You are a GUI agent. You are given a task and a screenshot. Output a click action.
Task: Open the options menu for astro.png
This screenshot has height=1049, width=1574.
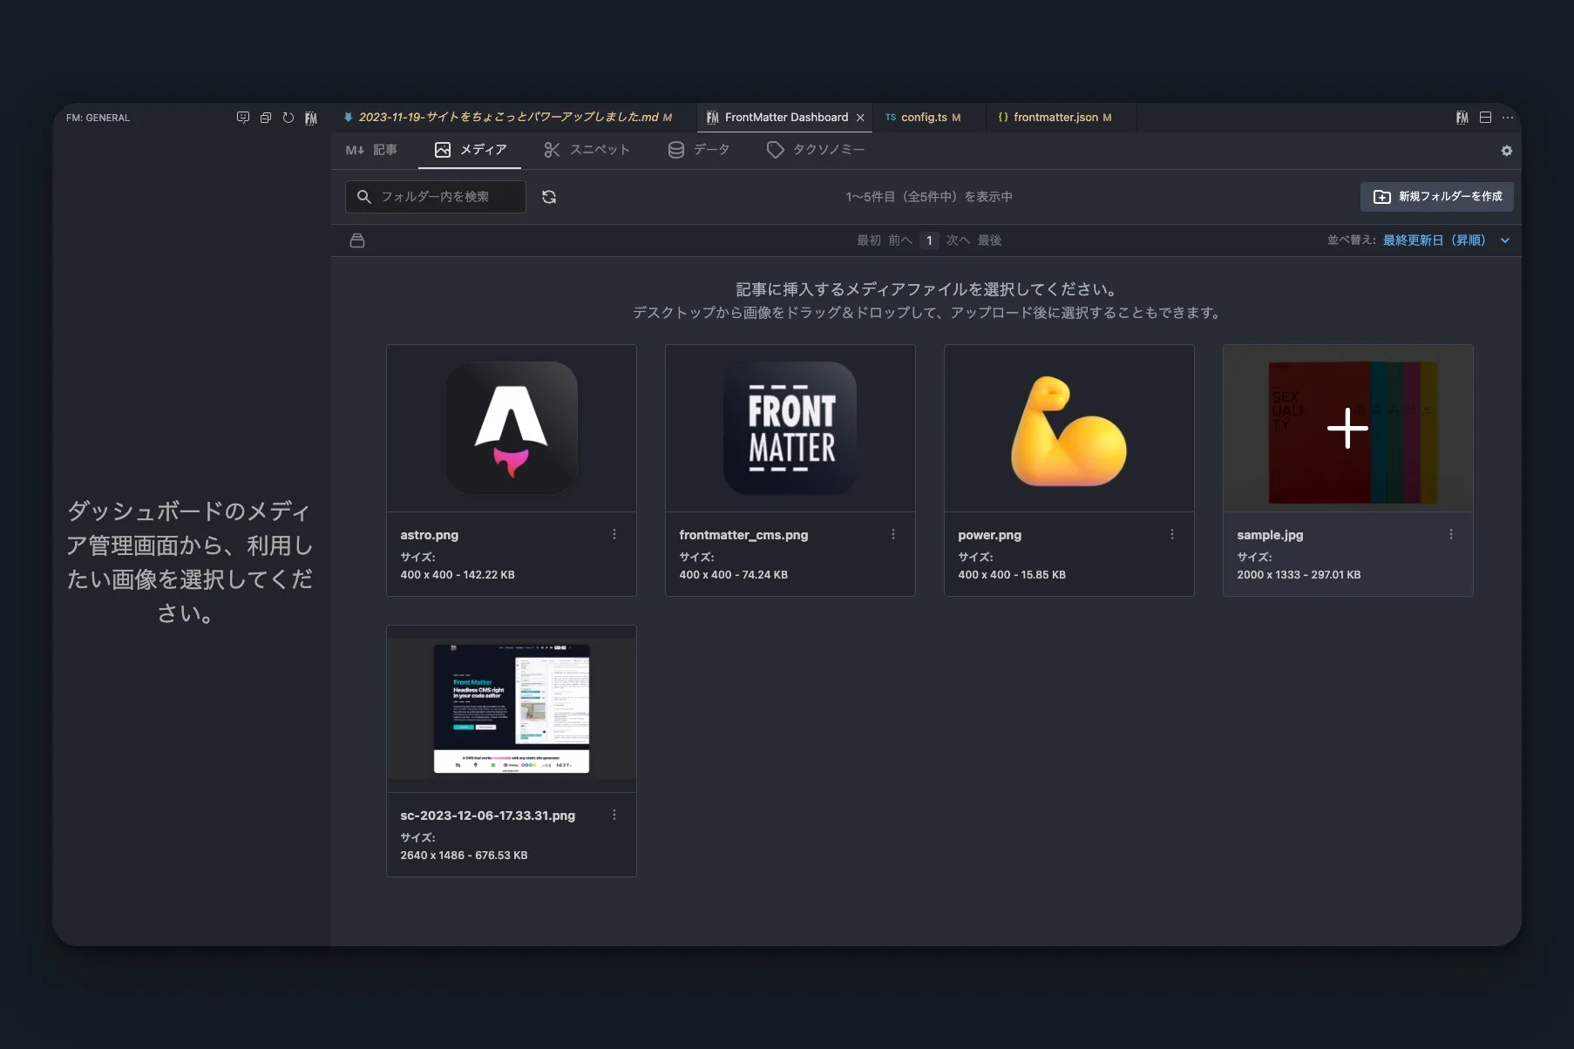point(614,534)
